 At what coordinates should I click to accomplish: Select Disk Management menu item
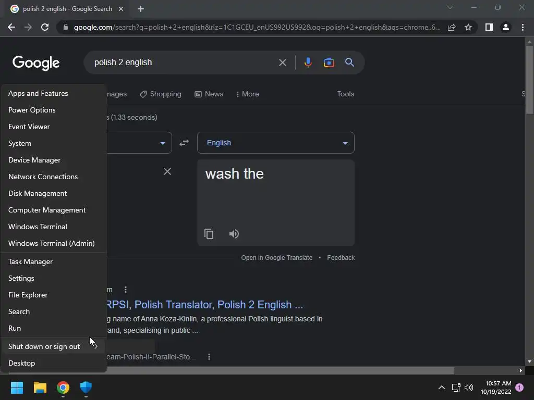[54, 194]
